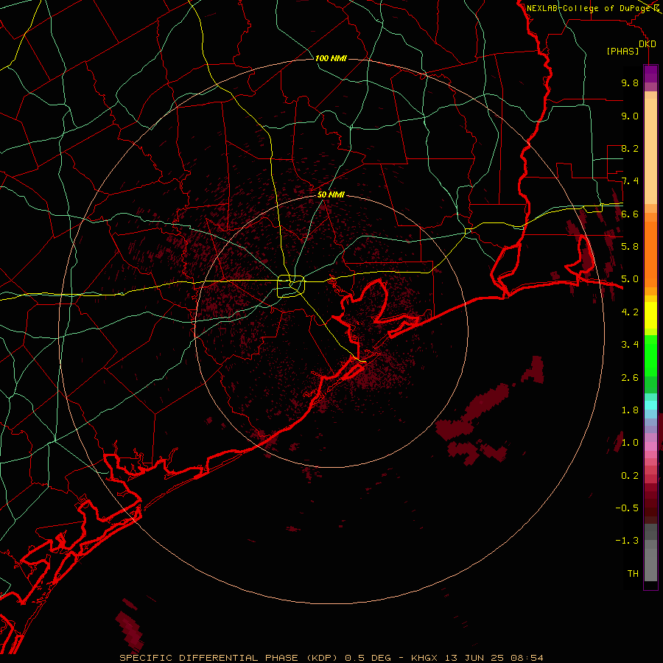This screenshot has width=663, height=663.
Task: Click the orange segment of the color bar
Action: click(650, 254)
